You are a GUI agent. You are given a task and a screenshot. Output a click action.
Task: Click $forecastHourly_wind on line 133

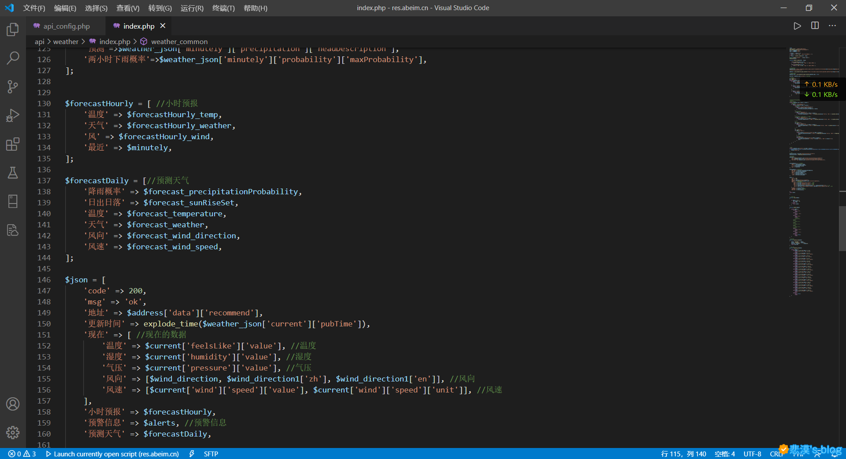164,137
